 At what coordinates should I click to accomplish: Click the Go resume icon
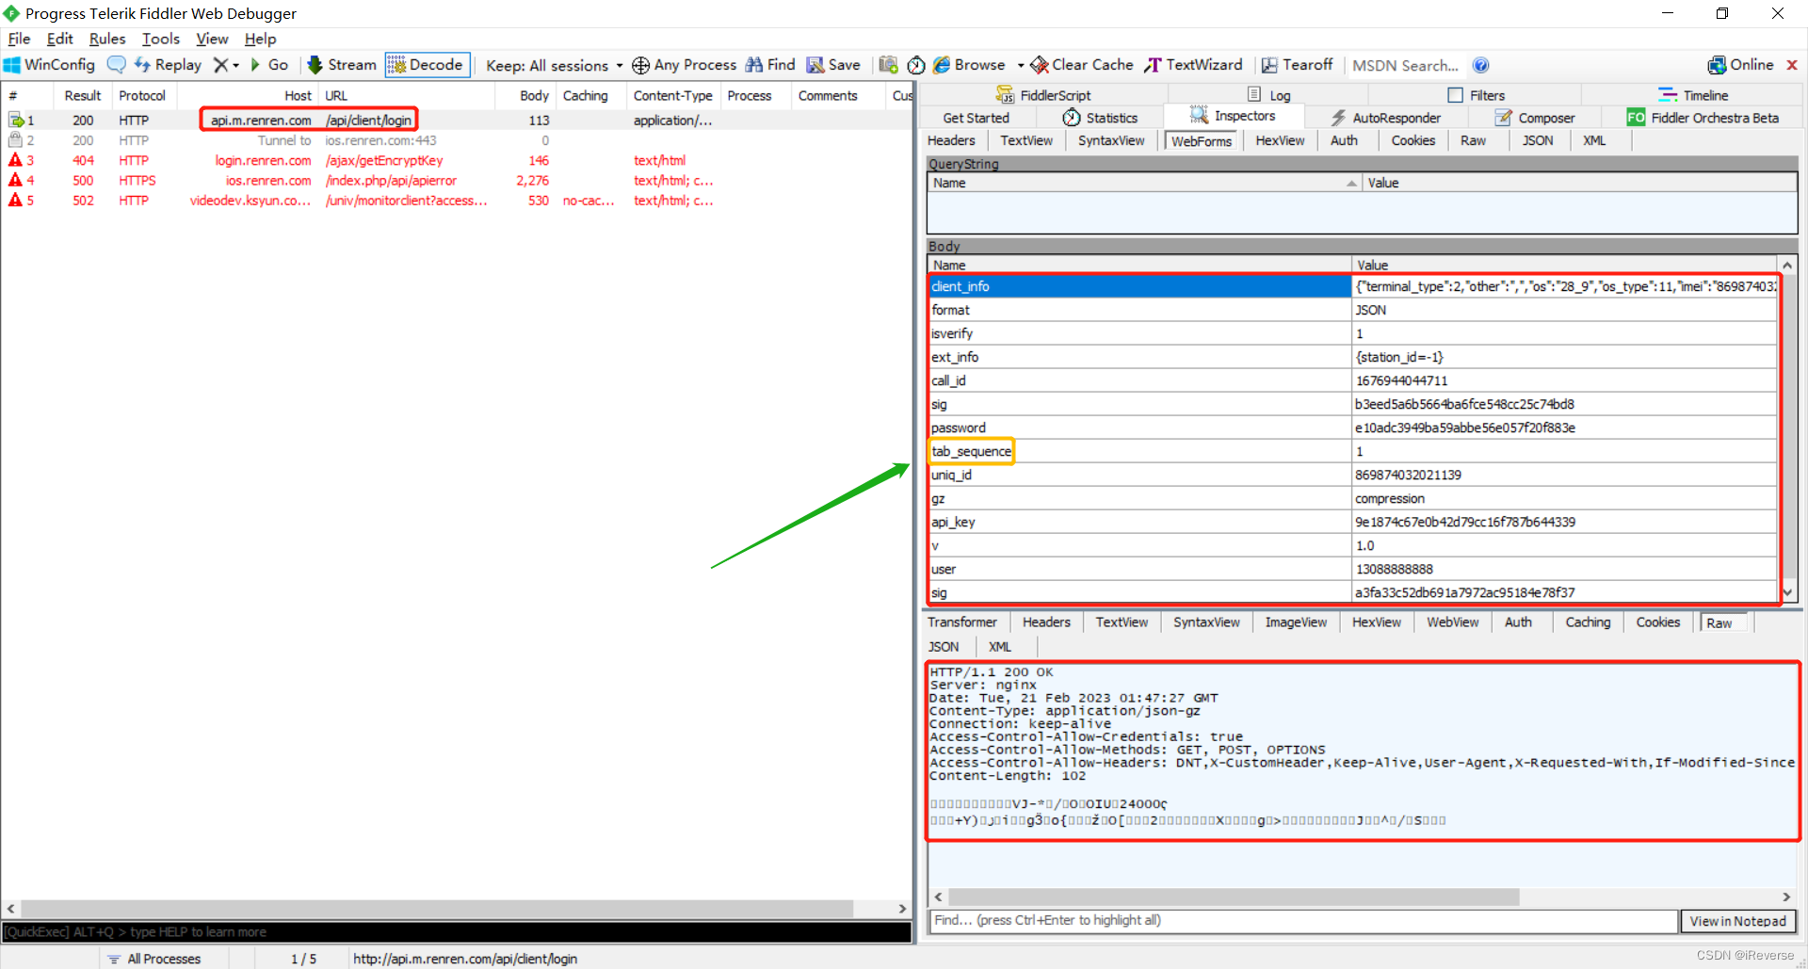click(255, 65)
